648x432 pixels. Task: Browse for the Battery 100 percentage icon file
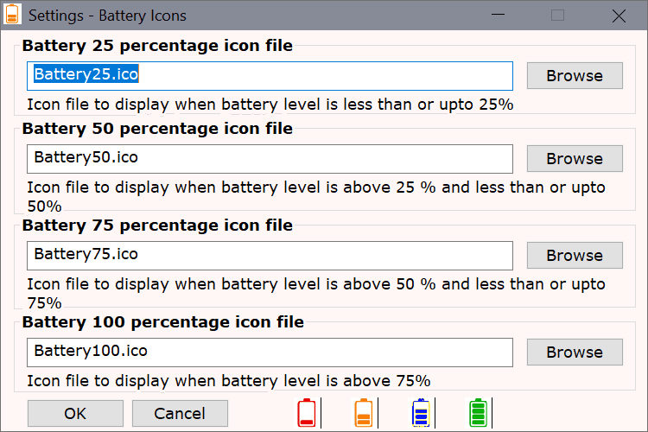[x=575, y=353]
